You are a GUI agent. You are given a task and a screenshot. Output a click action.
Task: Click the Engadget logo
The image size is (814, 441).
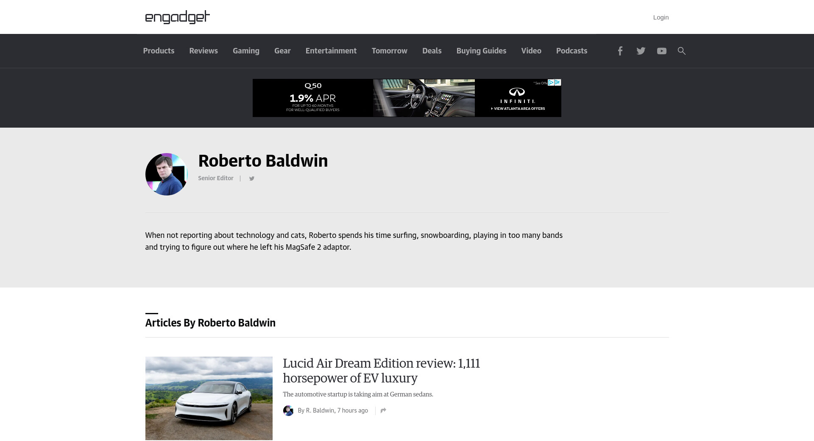[177, 17]
